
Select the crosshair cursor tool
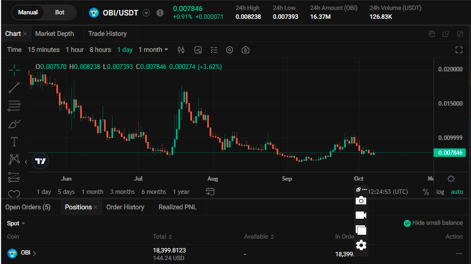click(x=14, y=70)
